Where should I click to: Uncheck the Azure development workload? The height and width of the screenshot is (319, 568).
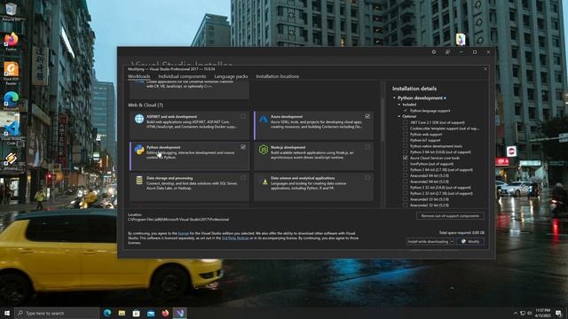367,116
